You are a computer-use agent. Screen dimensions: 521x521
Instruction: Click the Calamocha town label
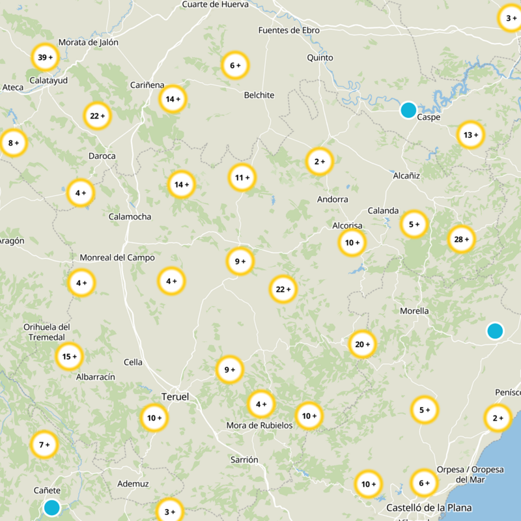pos(130,217)
